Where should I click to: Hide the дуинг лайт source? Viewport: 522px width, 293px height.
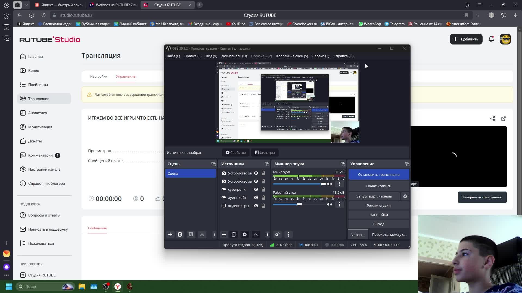[256, 198]
